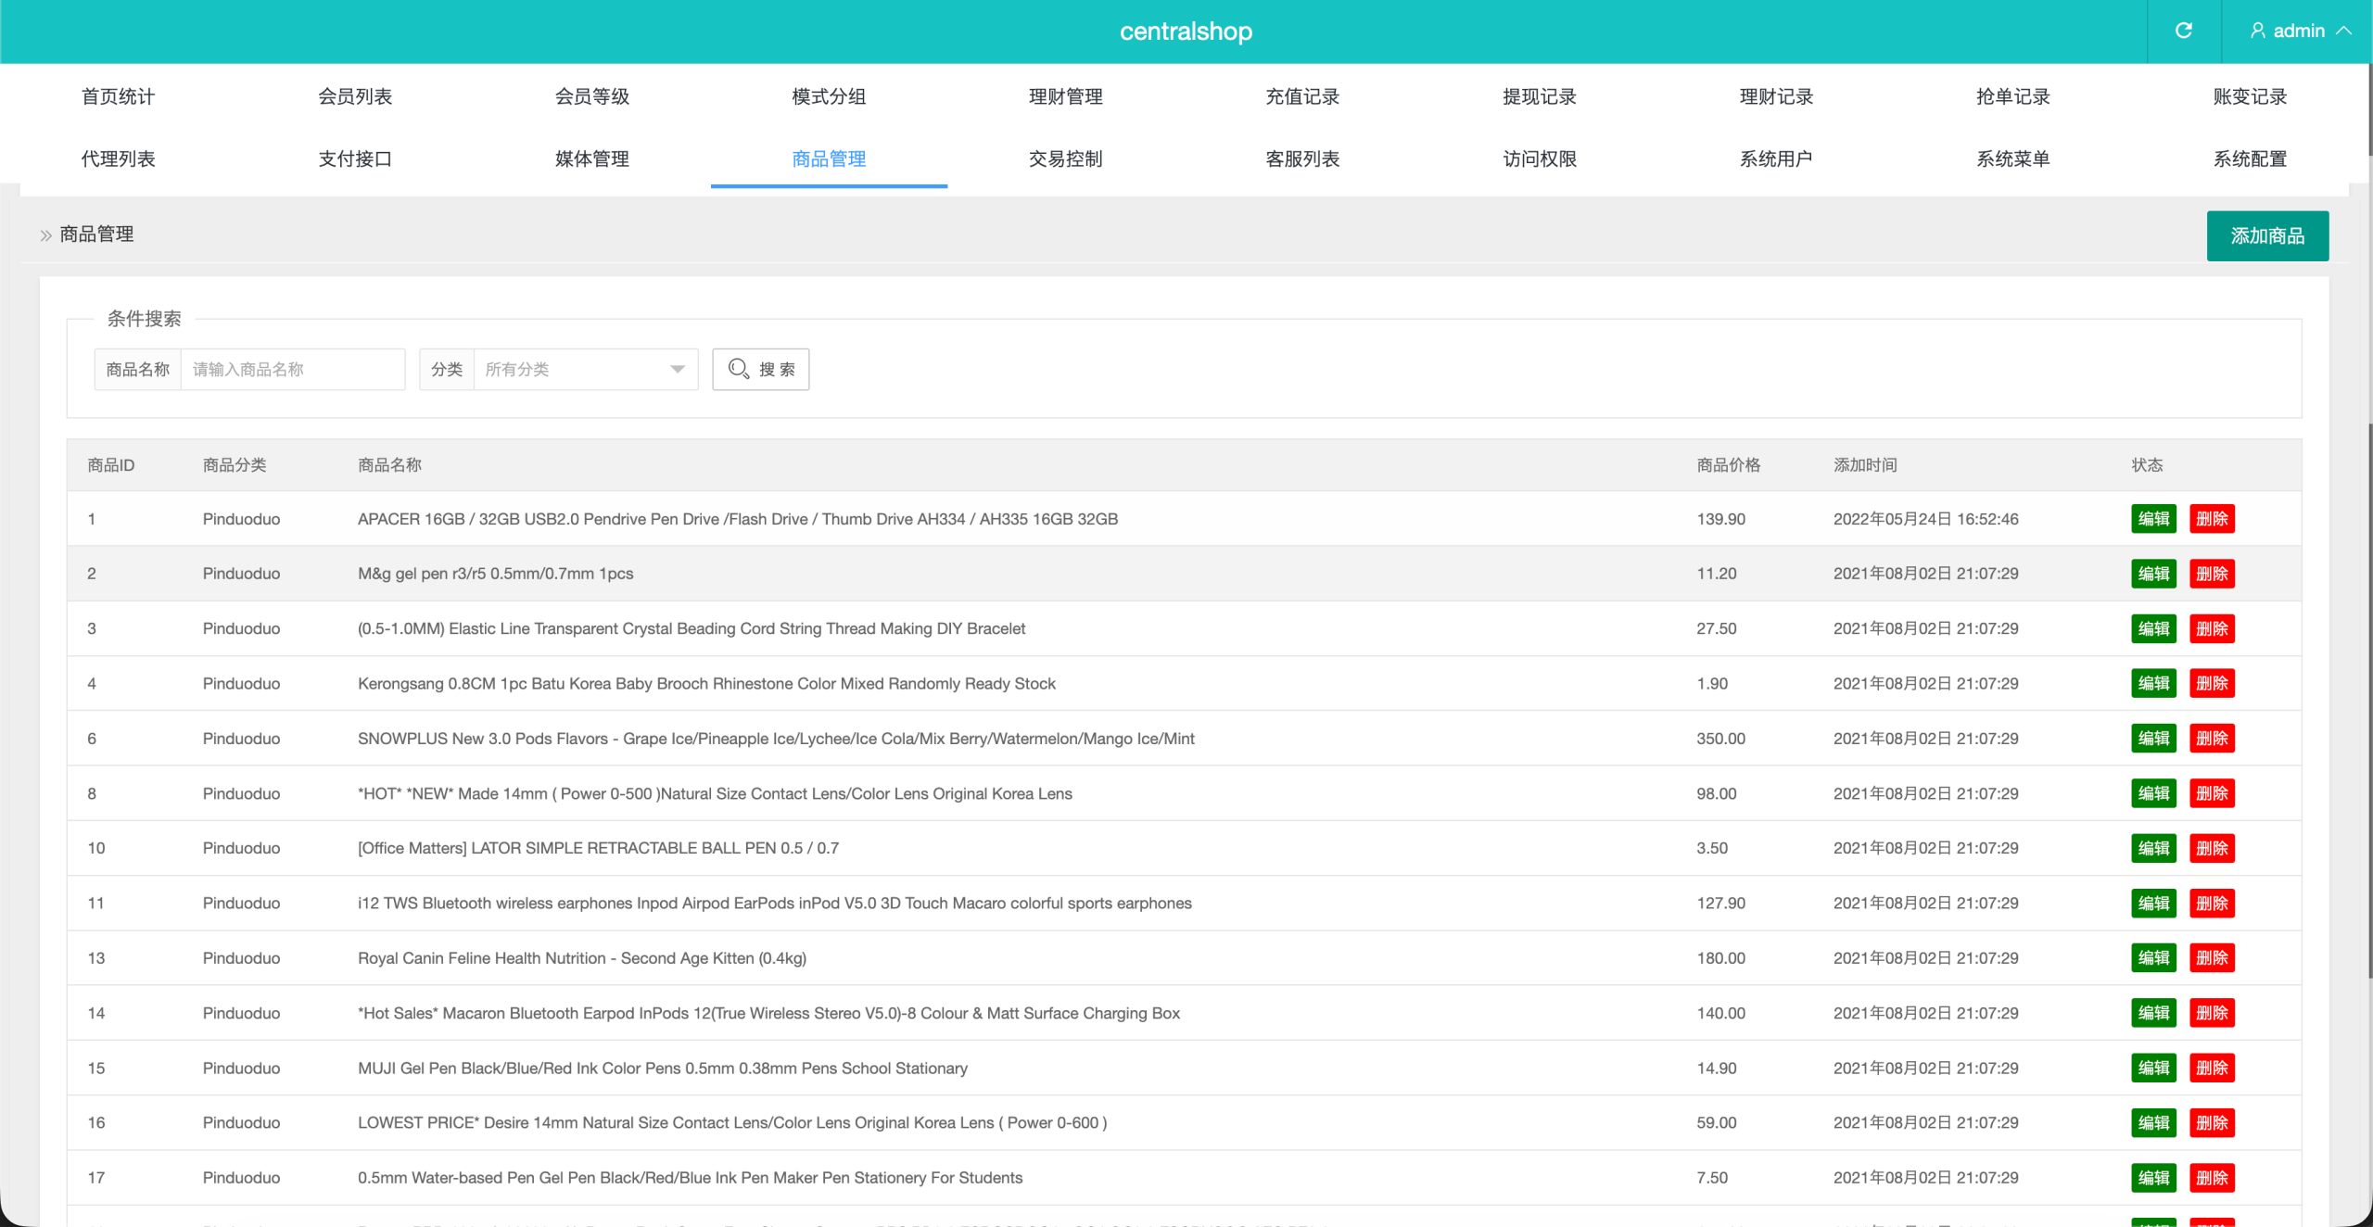This screenshot has width=2373, height=1227.
Task: Click the admin user icon
Action: [x=2257, y=31]
